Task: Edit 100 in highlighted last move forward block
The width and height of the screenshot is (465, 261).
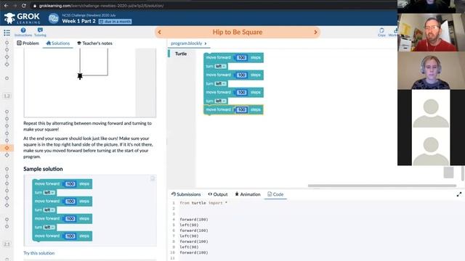Action: coord(241,109)
